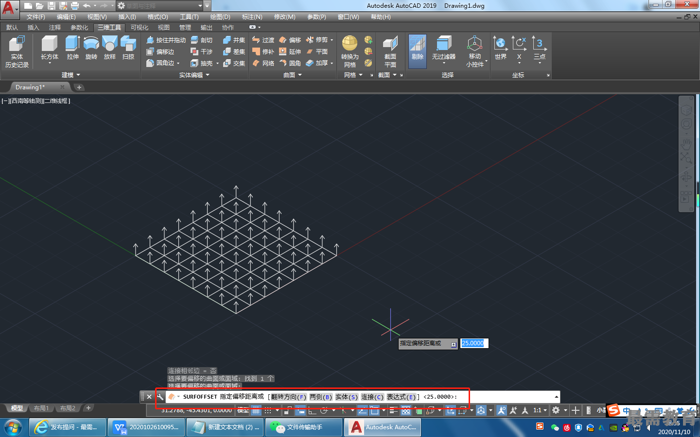Expand the 曲面 panel dropdown

click(293, 75)
